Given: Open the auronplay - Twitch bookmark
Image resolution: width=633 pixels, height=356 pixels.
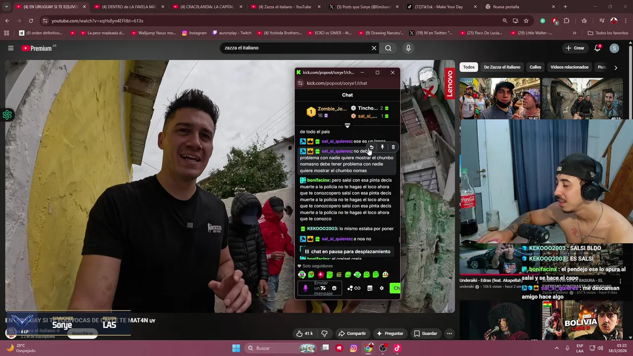Looking at the screenshot, I should [x=232, y=33].
